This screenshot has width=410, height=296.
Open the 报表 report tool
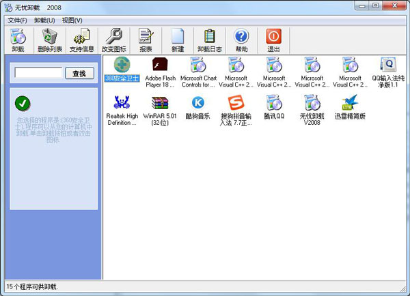tap(146, 40)
